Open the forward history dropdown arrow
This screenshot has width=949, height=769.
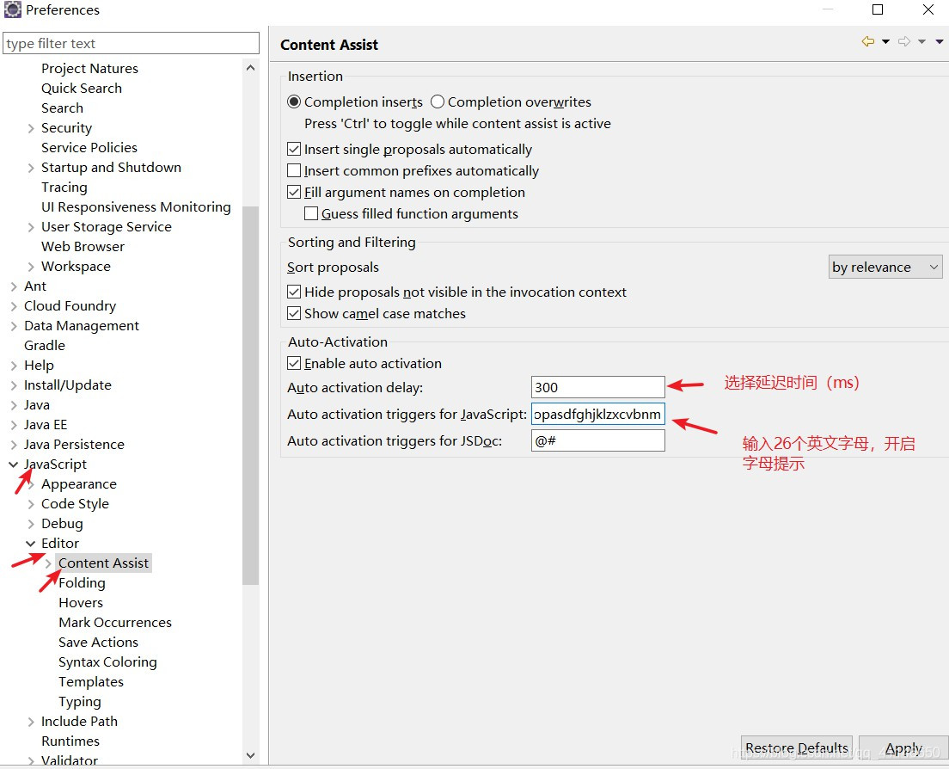pyautogui.click(x=921, y=42)
